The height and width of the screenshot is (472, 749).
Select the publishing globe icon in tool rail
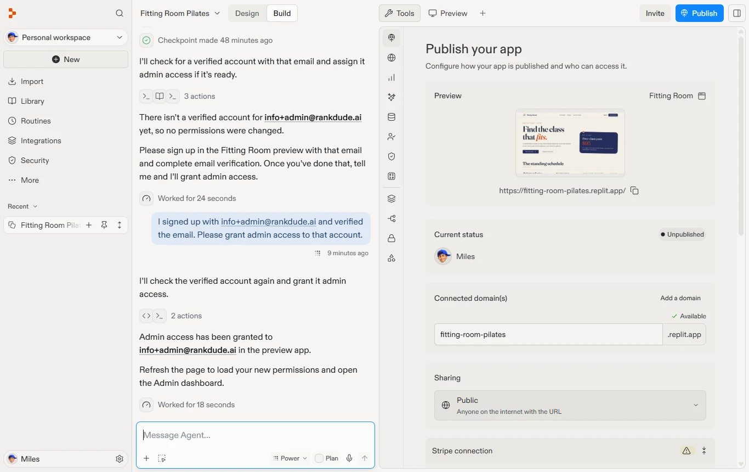pos(391,38)
